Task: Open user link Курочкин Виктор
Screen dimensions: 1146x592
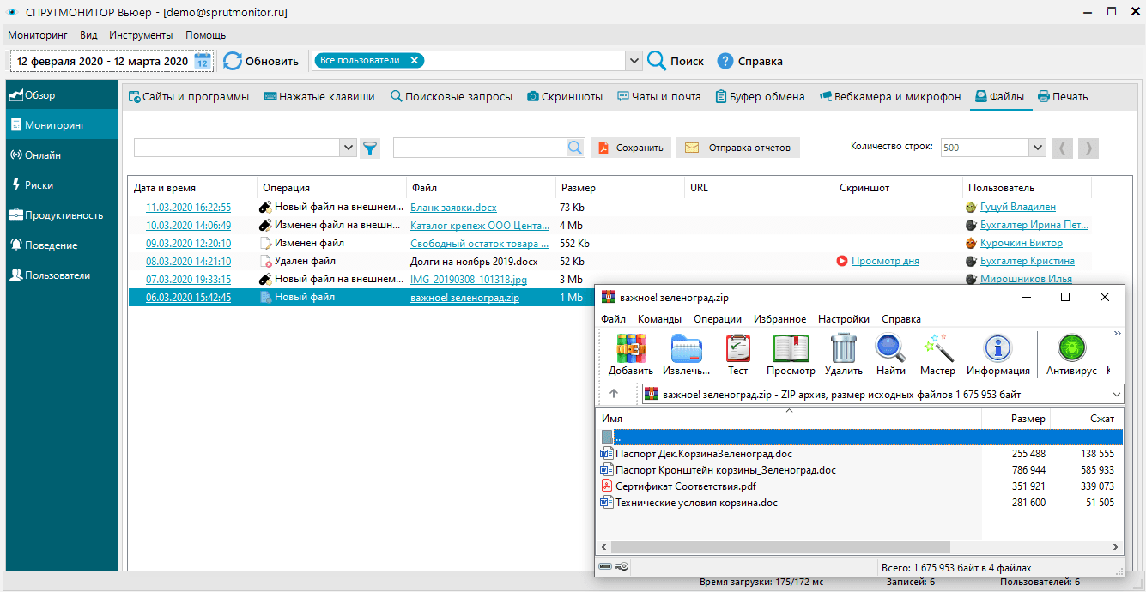Action: click(1022, 243)
